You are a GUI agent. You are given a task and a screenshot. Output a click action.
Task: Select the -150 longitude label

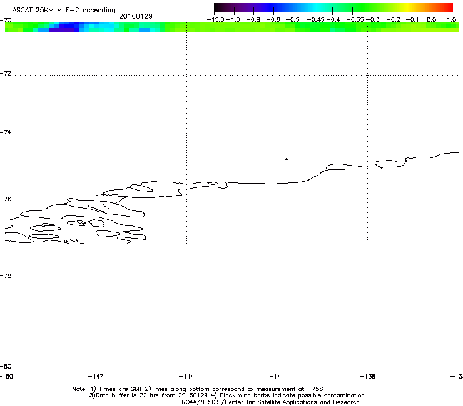(x=6, y=377)
